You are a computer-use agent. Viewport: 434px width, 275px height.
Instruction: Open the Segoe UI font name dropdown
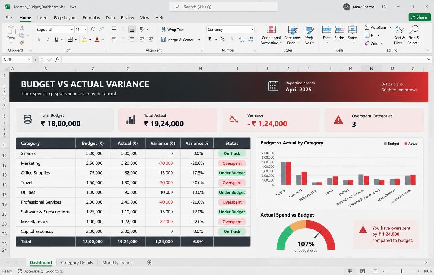[x=71, y=29]
